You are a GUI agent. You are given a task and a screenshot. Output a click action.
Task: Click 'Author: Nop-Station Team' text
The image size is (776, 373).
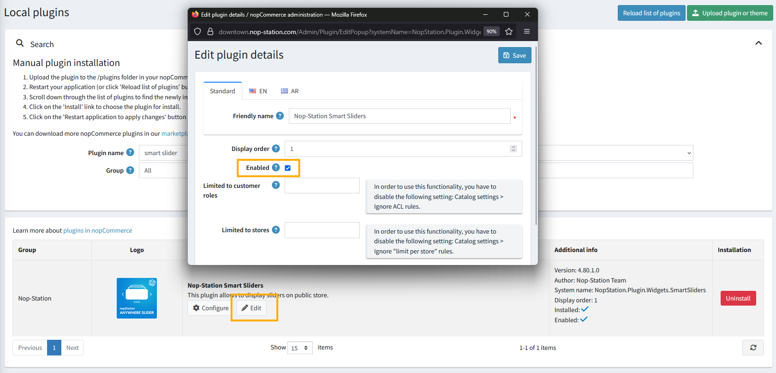pyautogui.click(x=590, y=280)
